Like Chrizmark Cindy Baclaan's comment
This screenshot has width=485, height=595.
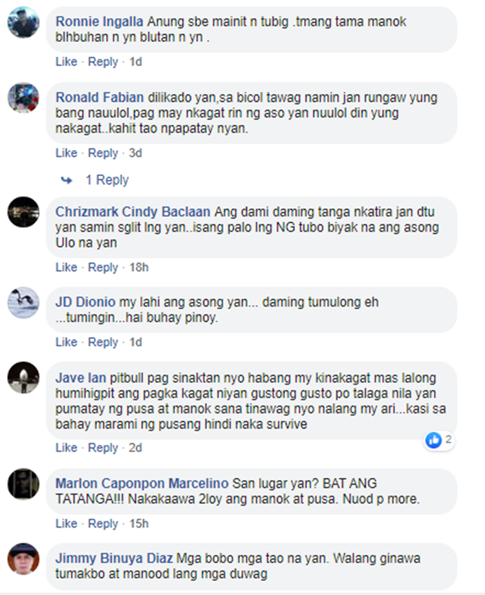tap(67, 267)
